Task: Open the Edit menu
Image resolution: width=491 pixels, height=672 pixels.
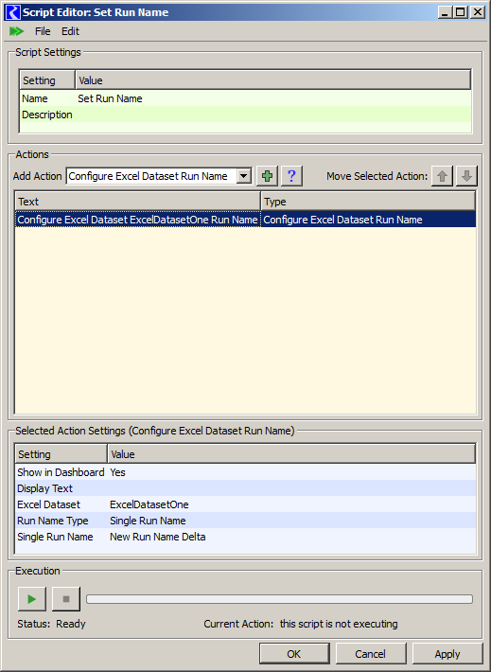Action: [x=70, y=31]
